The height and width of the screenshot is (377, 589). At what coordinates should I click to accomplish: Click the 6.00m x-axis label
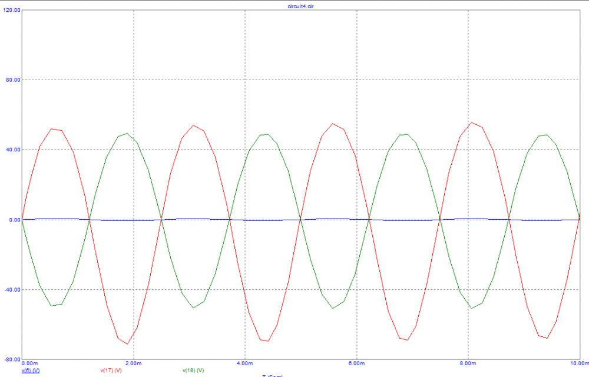tap(356, 363)
